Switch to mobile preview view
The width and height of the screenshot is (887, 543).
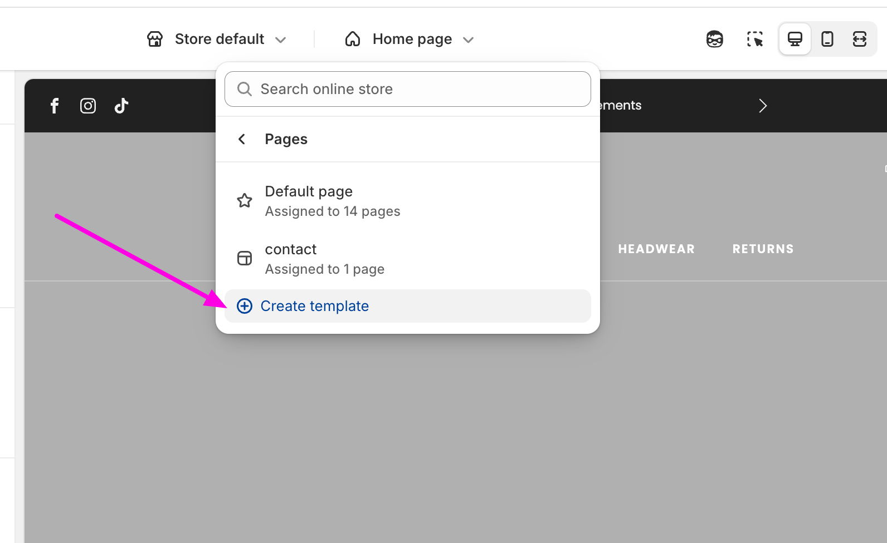(827, 39)
